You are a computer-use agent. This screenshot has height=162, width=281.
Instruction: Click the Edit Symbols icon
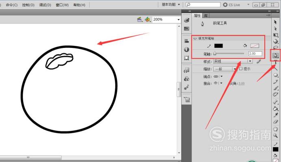147,19
